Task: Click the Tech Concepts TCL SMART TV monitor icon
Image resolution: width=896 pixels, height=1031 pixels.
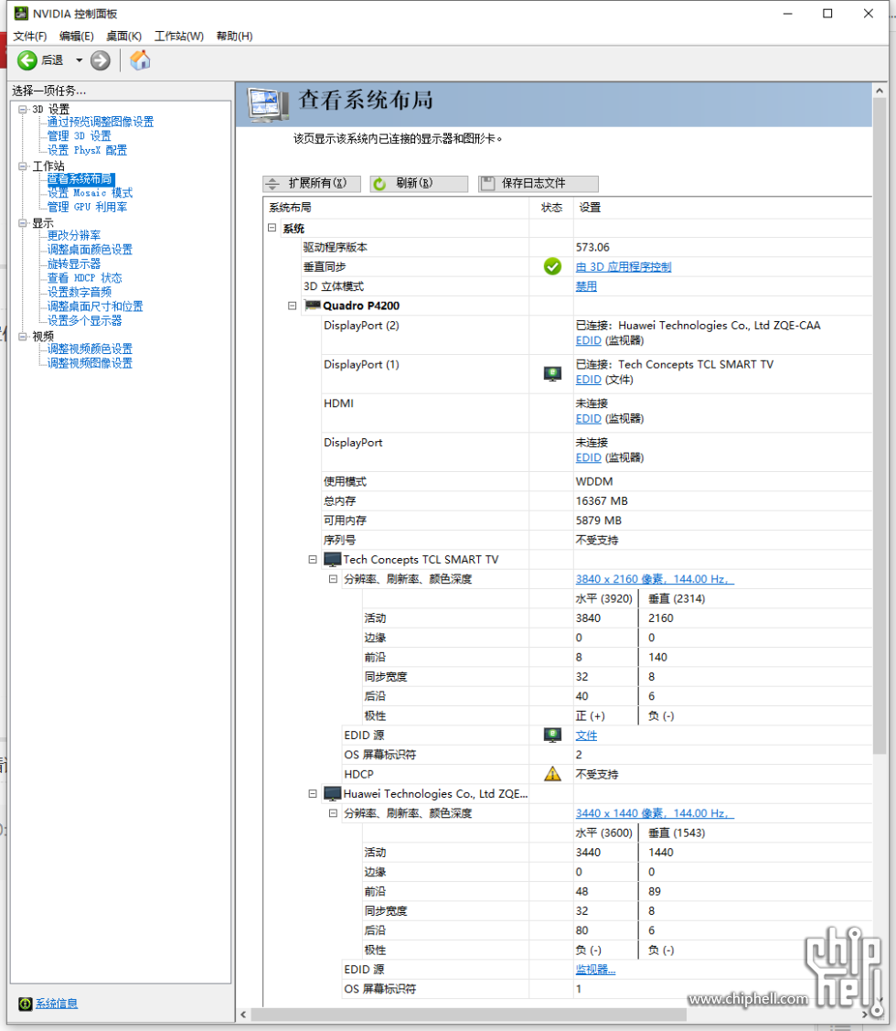Action: pyautogui.click(x=333, y=560)
